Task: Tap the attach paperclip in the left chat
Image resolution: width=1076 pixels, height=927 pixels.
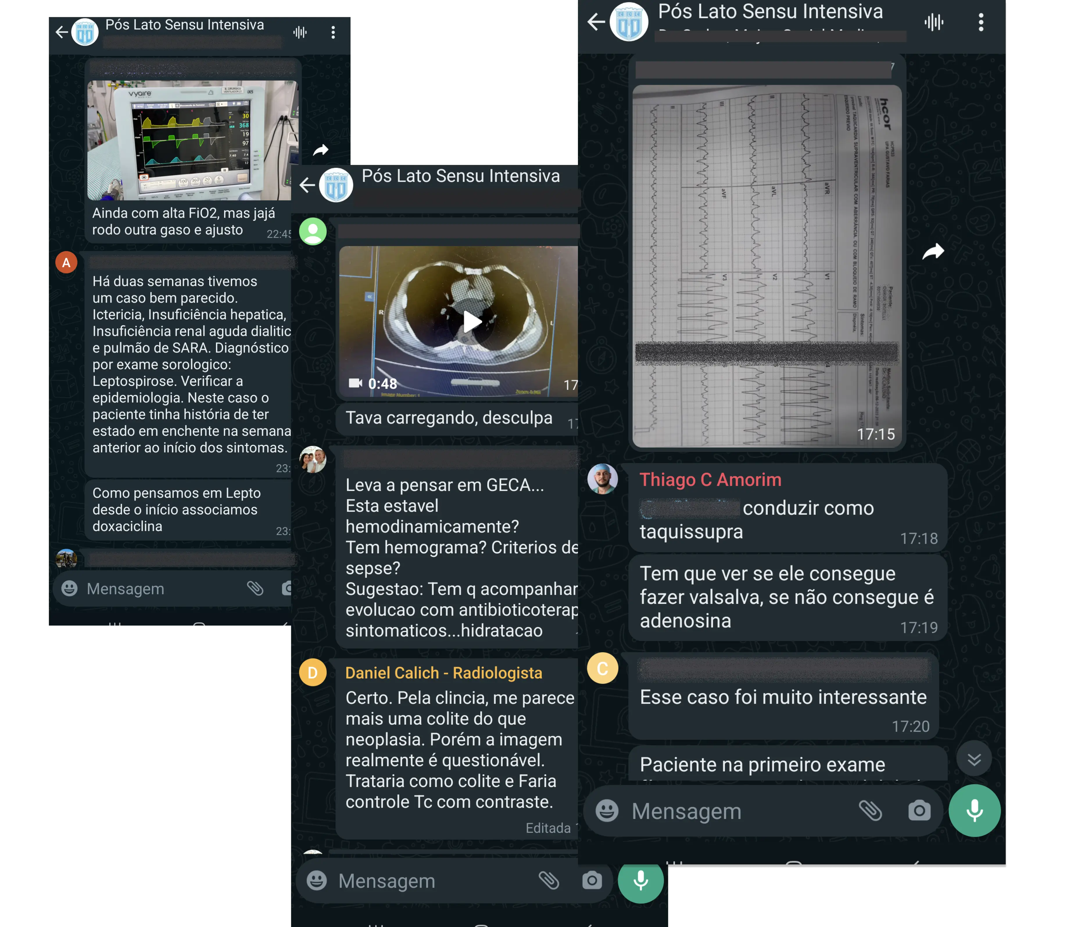Action: pos(255,588)
